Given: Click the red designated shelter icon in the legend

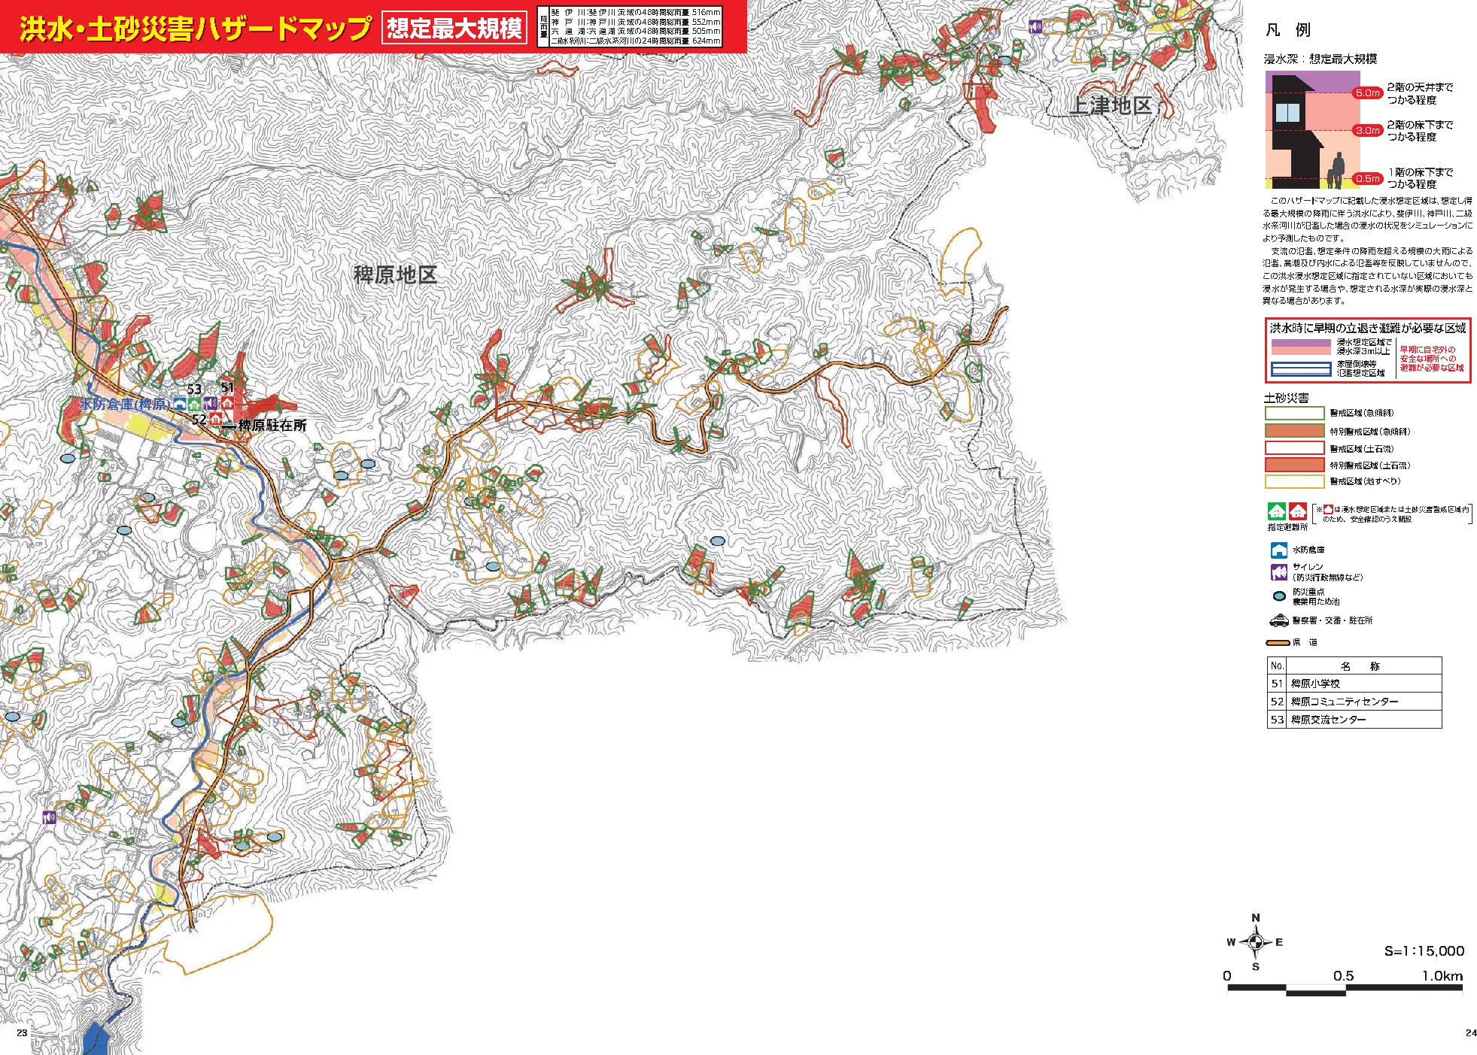Looking at the screenshot, I should (x=1297, y=511).
